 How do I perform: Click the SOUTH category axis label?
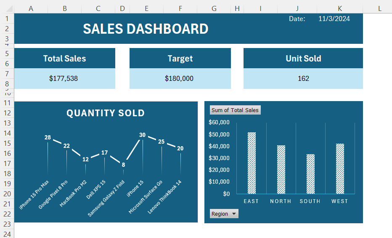pos(310,201)
